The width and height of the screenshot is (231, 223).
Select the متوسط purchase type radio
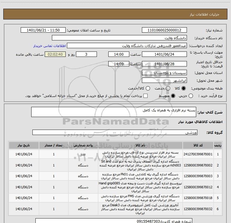(173, 96)
